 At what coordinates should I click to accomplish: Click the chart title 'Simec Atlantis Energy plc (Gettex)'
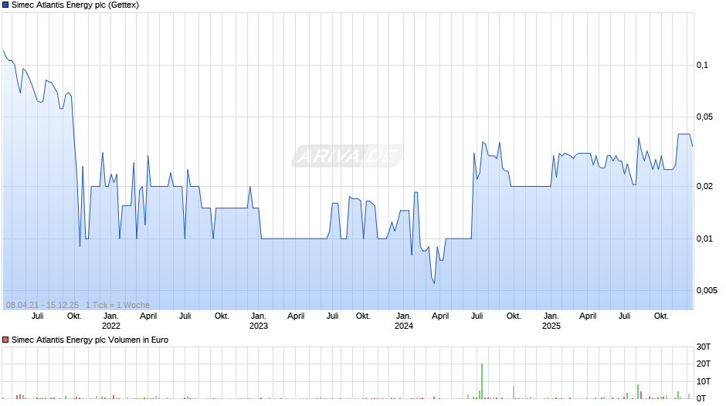75,5
